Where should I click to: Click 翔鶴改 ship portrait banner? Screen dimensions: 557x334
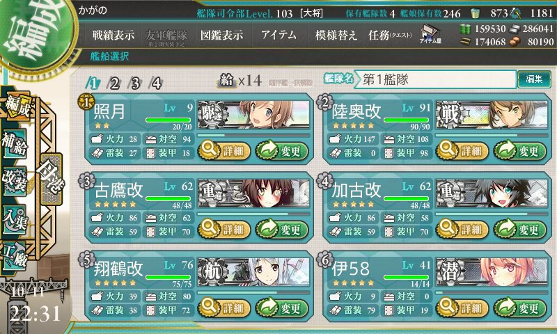[253, 272]
